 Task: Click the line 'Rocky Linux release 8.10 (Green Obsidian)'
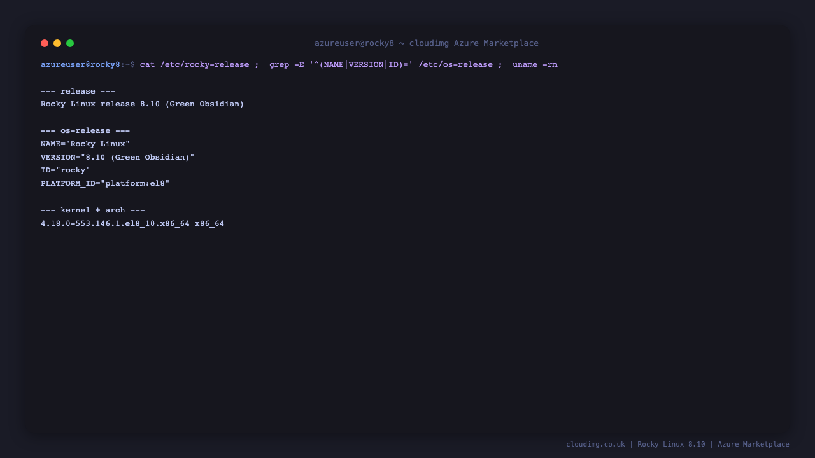coord(143,104)
